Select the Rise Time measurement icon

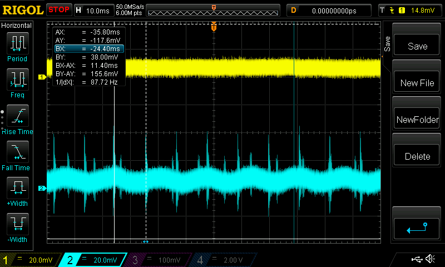point(18,116)
